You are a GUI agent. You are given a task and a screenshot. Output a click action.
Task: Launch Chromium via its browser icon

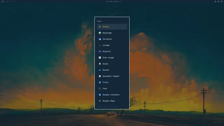[100, 39]
